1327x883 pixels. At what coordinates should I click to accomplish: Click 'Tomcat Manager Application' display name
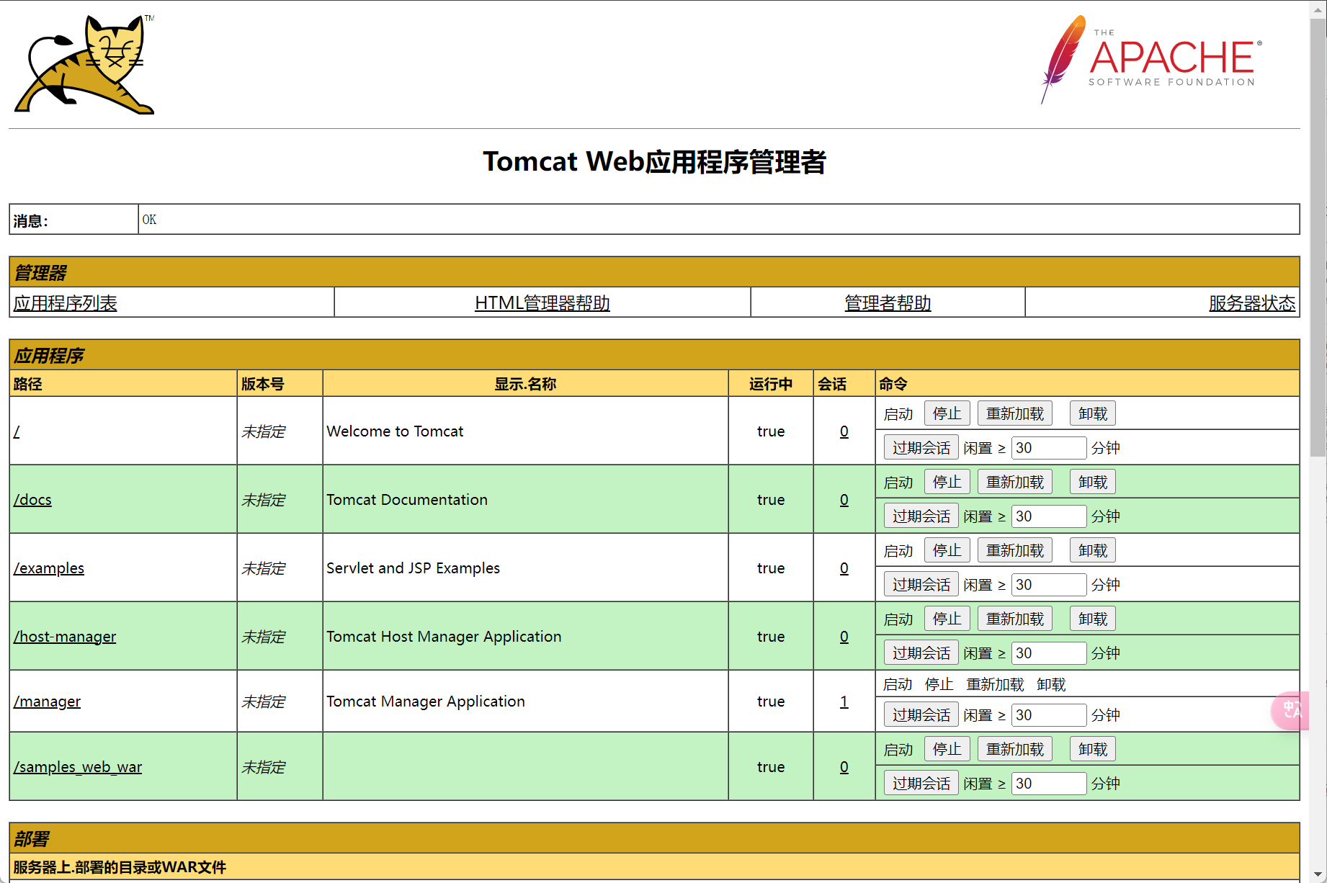426,702
